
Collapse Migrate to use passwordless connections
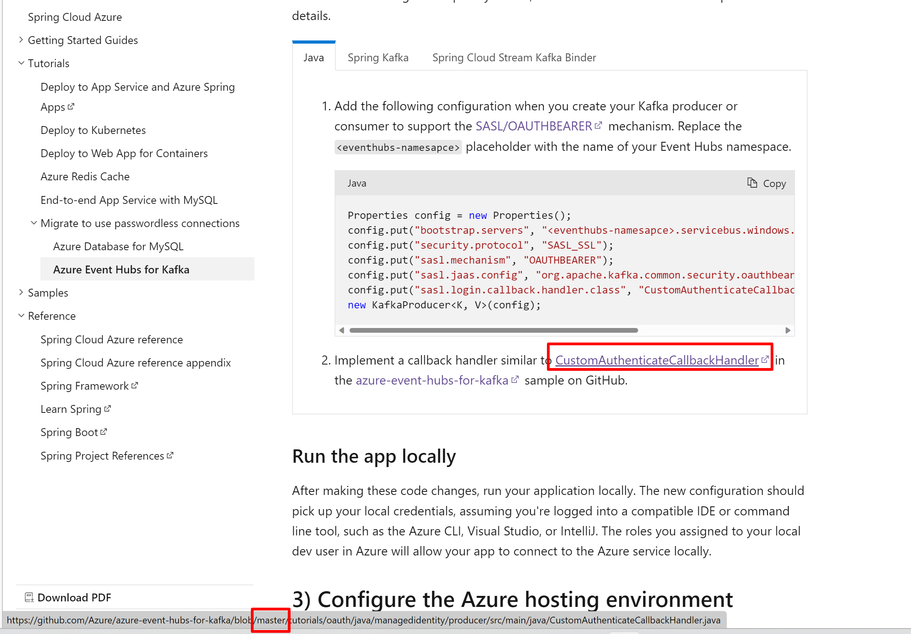(34, 223)
